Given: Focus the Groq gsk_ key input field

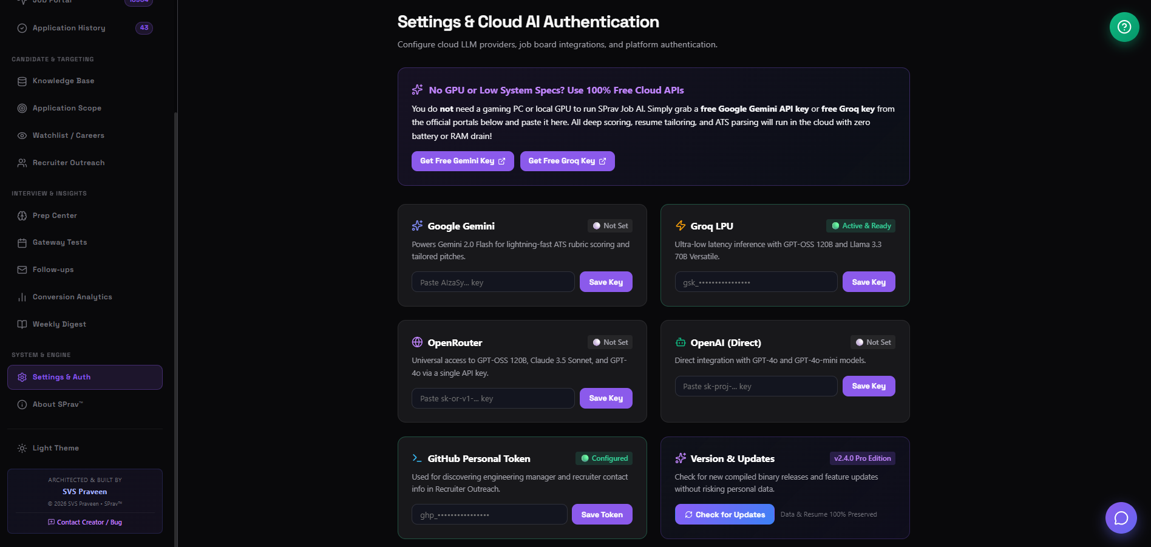Looking at the screenshot, I should tap(756, 282).
